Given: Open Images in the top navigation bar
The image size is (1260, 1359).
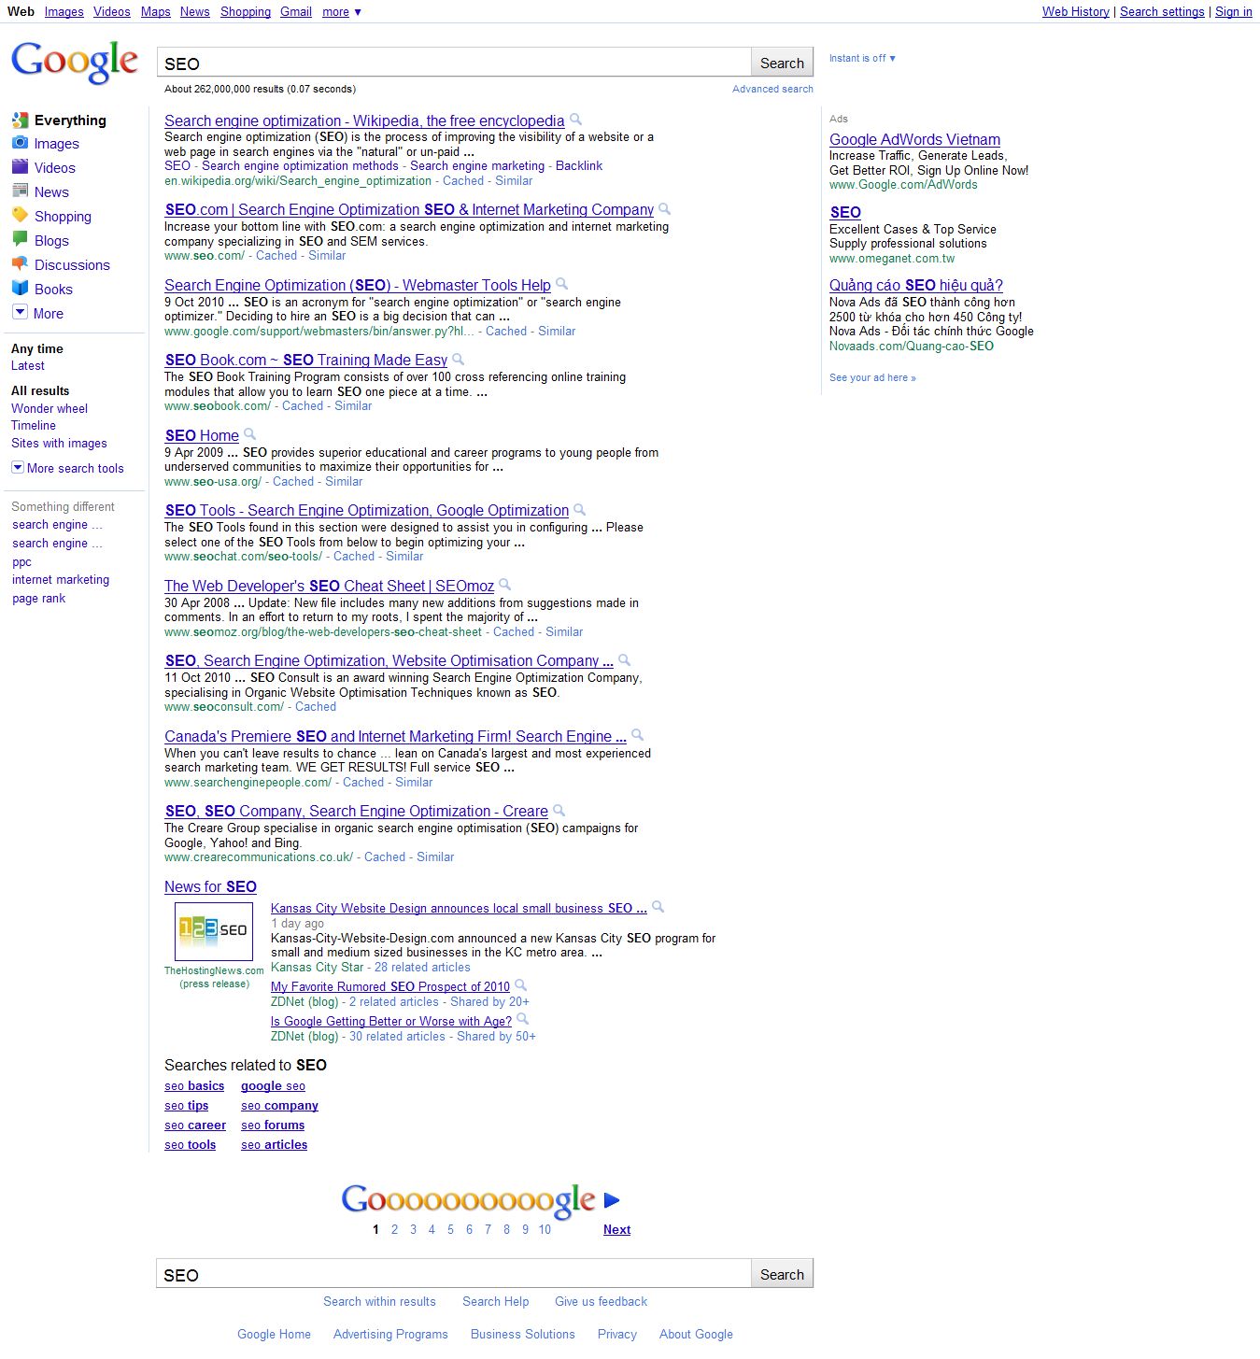Looking at the screenshot, I should [x=64, y=12].
